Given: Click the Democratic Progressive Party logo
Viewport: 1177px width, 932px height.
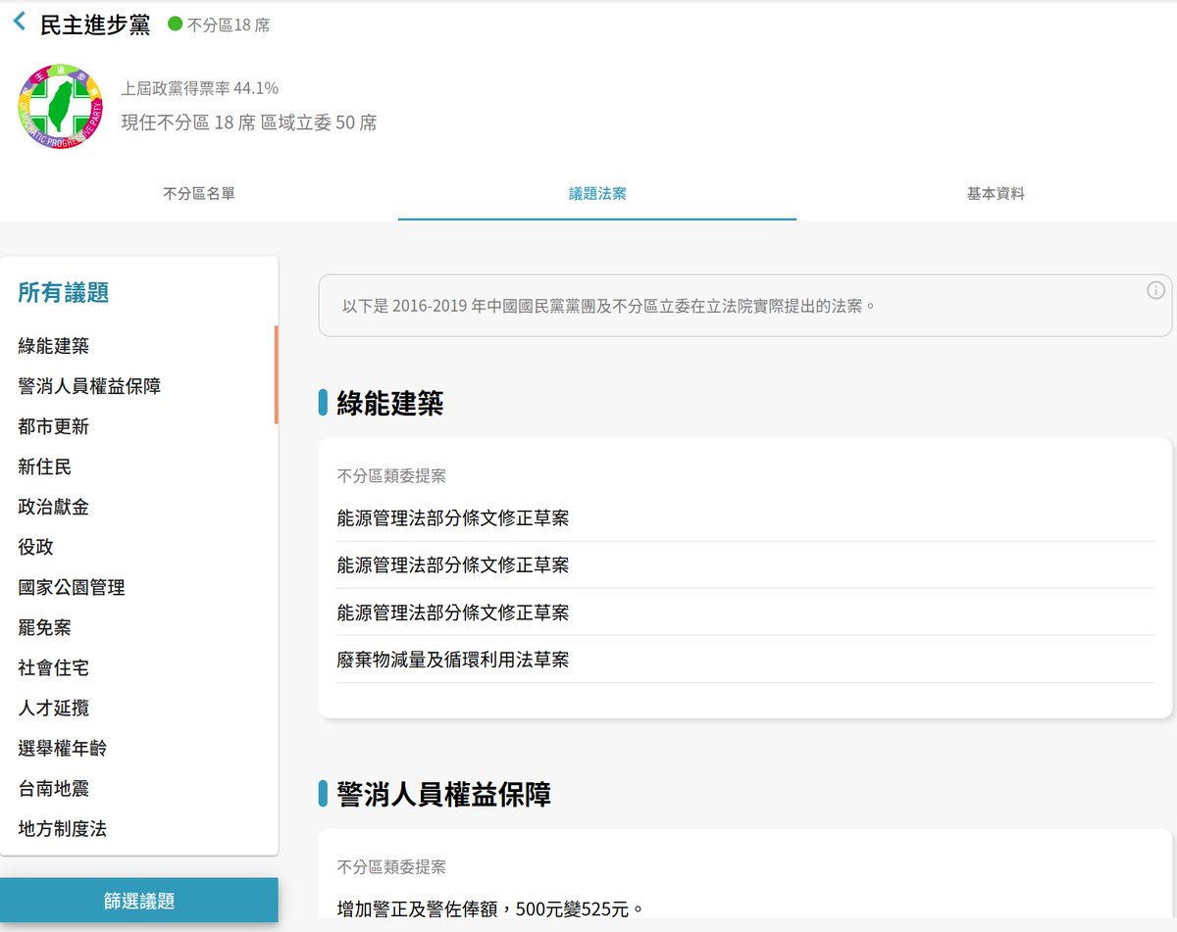Looking at the screenshot, I should coord(60,107).
